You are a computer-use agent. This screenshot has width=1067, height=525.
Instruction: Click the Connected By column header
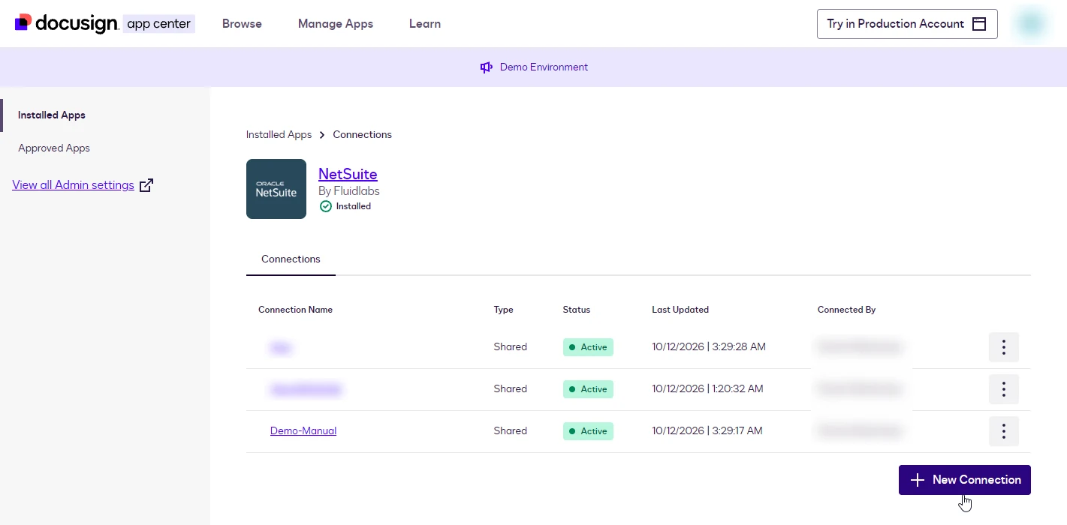click(x=847, y=310)
